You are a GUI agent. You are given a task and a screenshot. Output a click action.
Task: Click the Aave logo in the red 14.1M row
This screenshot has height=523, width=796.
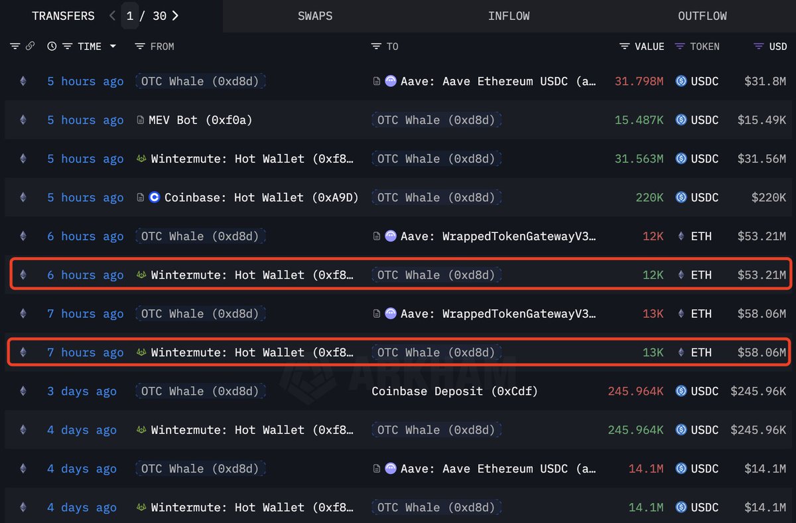(x=391, y=469)
